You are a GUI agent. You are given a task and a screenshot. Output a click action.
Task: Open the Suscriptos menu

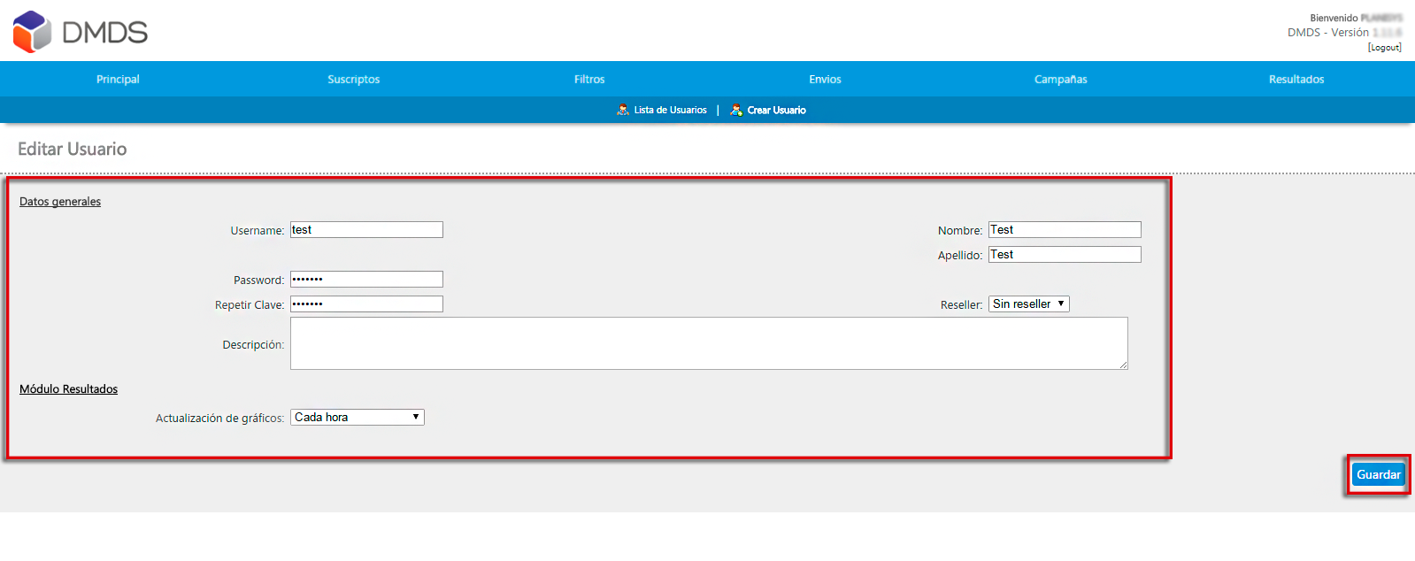(353, 79)
